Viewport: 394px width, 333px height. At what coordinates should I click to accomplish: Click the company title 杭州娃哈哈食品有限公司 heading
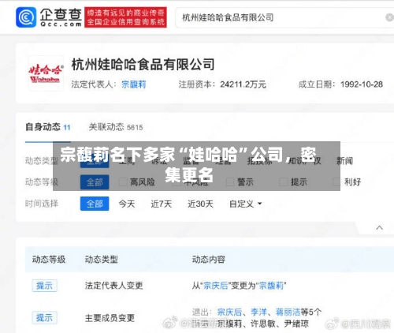(x=143, y=65)
